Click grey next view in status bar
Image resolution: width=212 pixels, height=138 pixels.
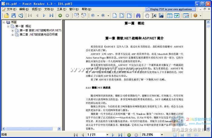(x=136, y=135)
